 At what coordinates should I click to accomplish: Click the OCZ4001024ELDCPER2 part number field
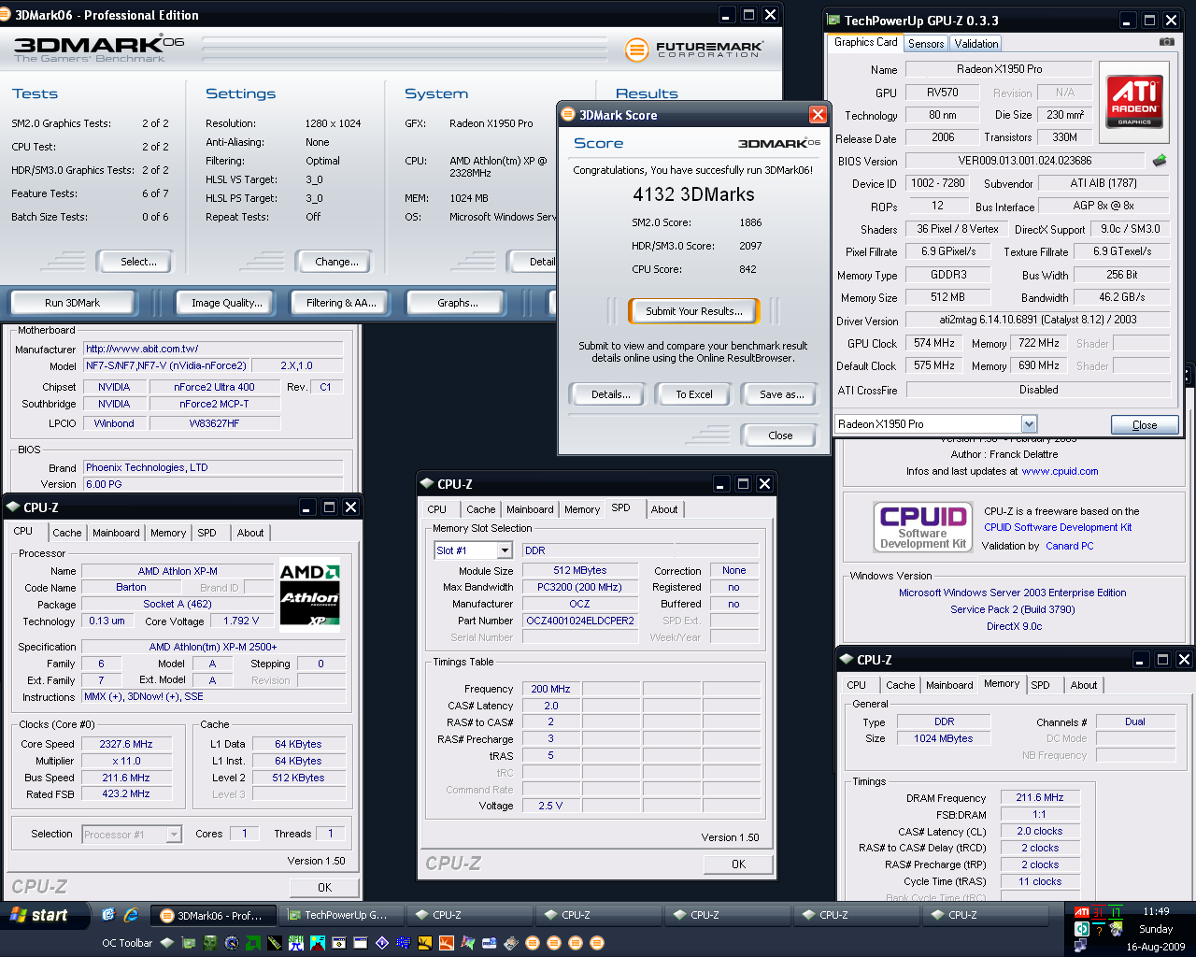(x=579, y=621)
